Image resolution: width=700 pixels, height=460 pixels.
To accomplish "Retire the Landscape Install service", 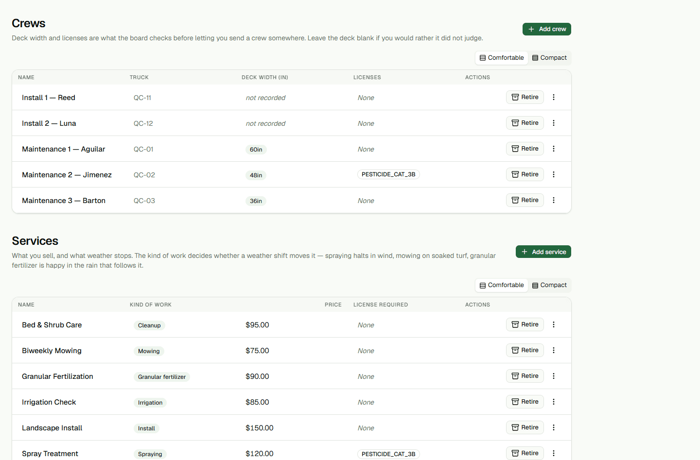I will click(x=525, y=427).
